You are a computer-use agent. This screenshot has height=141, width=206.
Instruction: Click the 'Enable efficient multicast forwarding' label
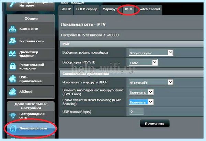tap(92, 102)
